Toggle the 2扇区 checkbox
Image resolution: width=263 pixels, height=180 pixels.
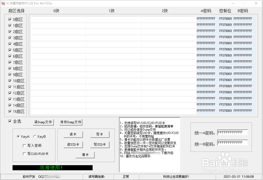point(10,32)
